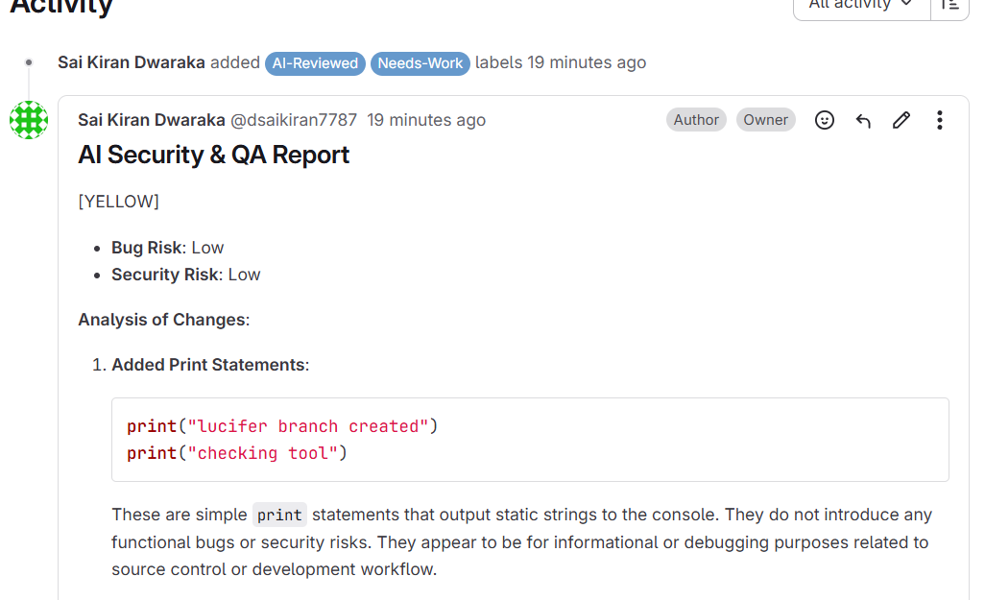
Task: Reply to the AI Security comment
Action: point(863,120)
